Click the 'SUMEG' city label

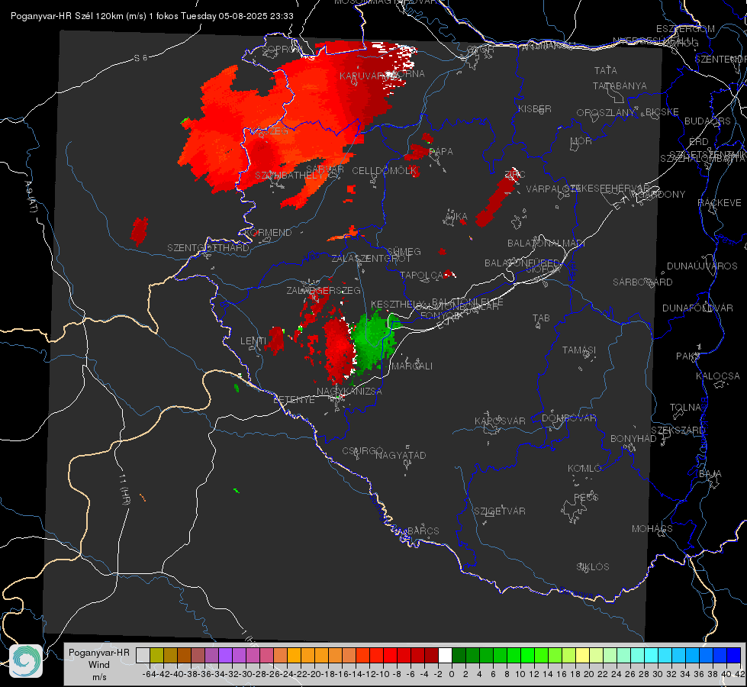point(404,252)
